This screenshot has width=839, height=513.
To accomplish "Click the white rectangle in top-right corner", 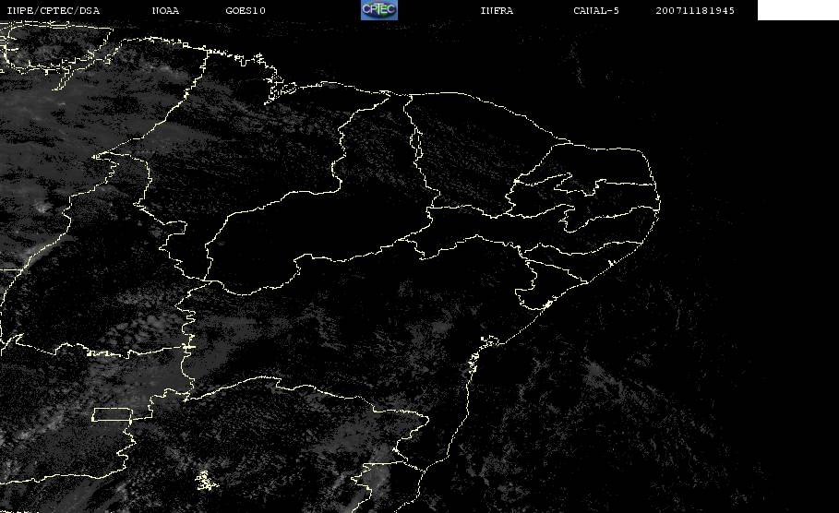I will (797, 10).
